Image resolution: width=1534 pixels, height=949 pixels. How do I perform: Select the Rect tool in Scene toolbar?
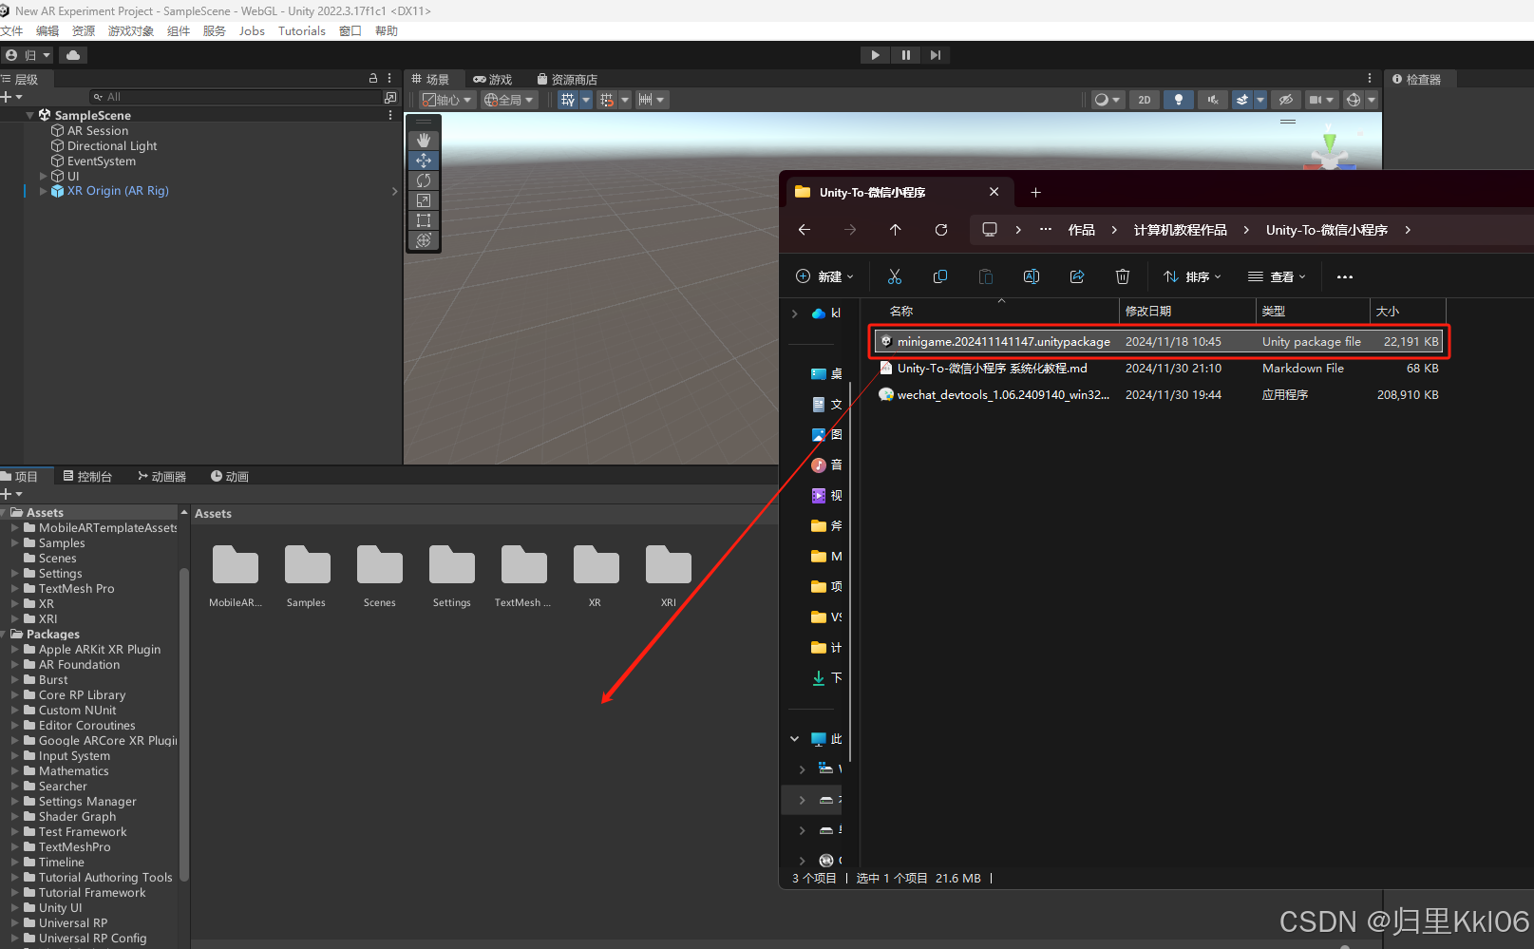coord(424,220)
